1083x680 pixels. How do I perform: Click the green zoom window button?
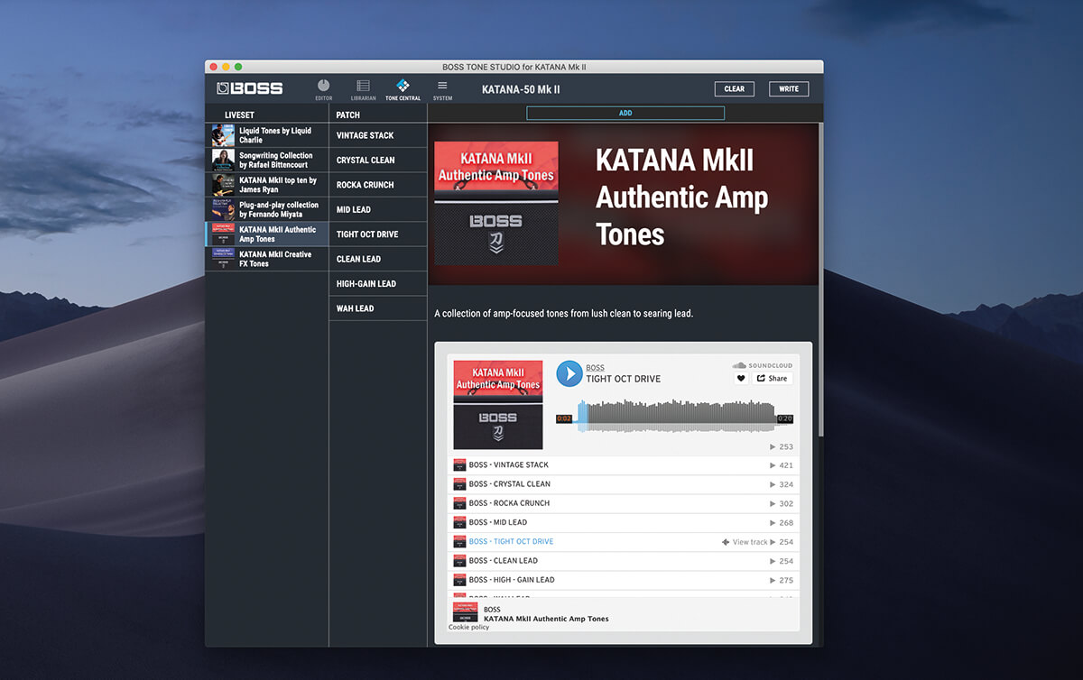click(238, 67)
